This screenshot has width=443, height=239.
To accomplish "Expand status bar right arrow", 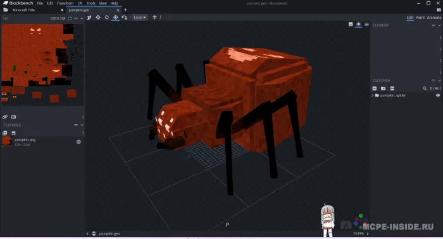I will [368, 234].
